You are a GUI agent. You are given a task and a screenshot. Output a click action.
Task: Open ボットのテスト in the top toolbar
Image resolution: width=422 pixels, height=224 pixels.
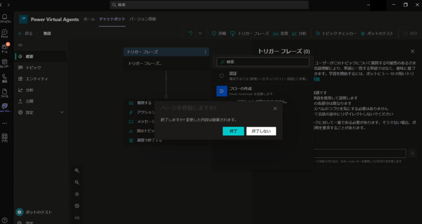(x=377, y=34)
